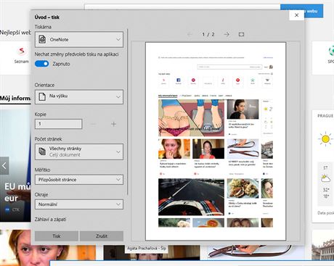Click the soccer ball sport tile icon
The width and height of the screenshot is (334, 266).
(331, 51)
